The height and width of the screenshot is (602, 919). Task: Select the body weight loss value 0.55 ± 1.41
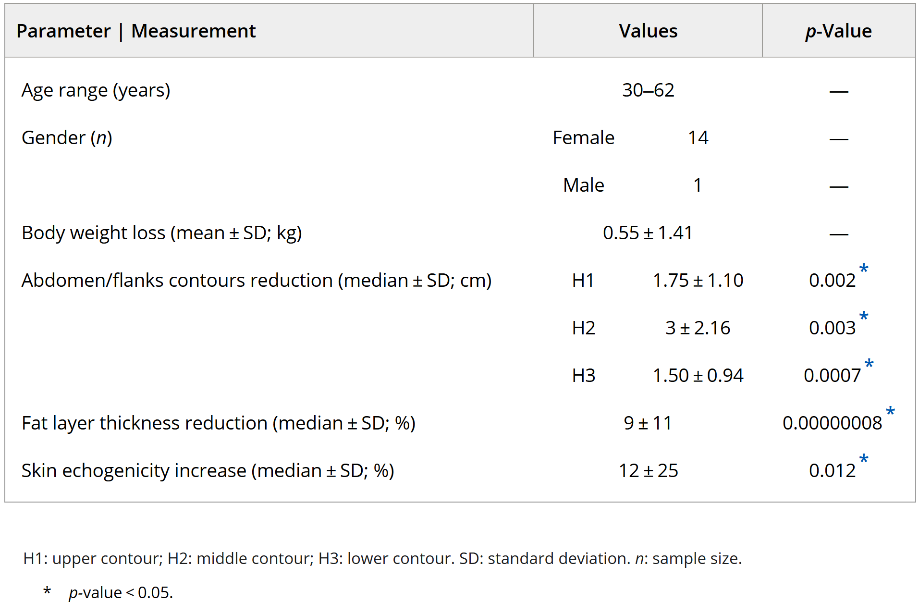pos(648,233)
